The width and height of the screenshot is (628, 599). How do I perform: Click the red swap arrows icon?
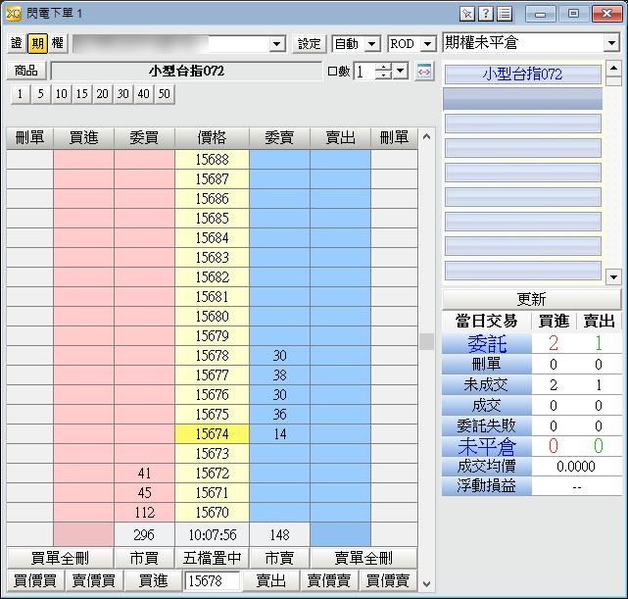(x=424, y=72)
